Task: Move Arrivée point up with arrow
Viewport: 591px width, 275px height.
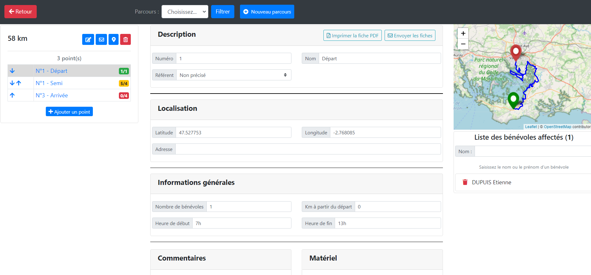Action: [12, 95]
